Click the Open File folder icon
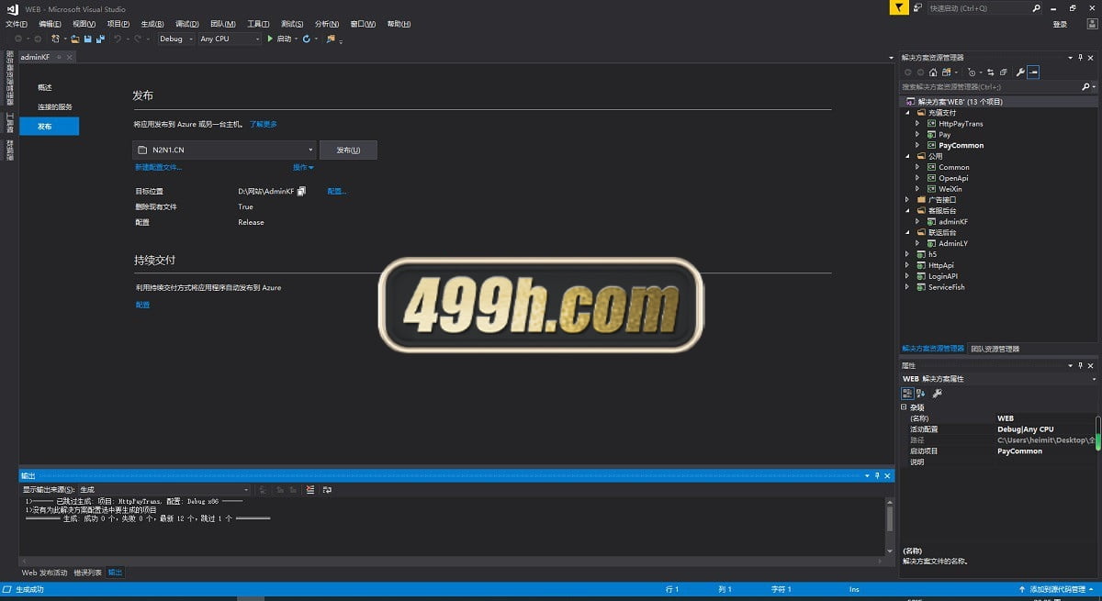The width and height of the screenshot is (1102, 601). point(75,39)
